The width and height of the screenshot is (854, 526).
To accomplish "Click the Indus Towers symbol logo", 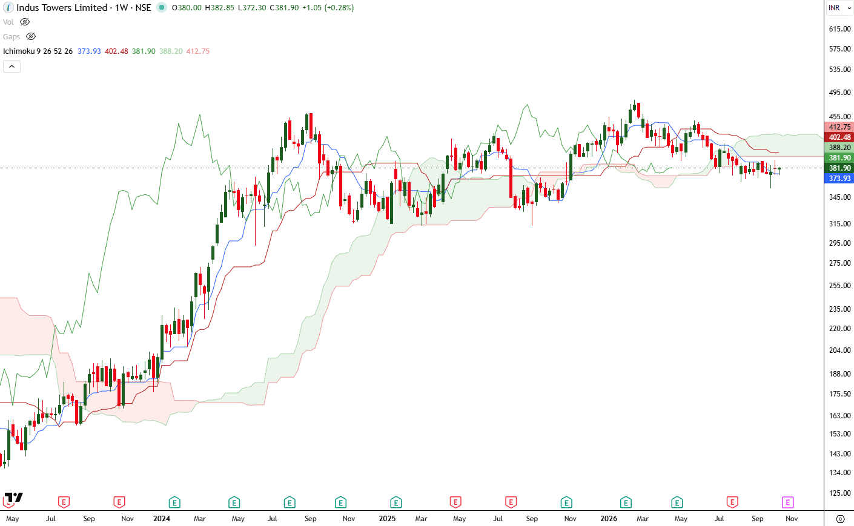I will [8, 8].
